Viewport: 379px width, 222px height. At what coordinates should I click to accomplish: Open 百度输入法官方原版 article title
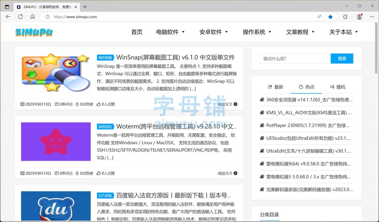[x=173, y=195]
